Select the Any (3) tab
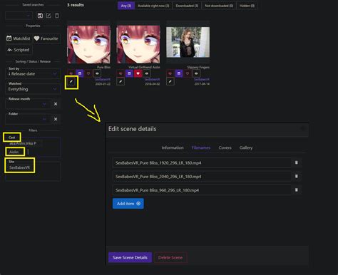 click(126, 6)
